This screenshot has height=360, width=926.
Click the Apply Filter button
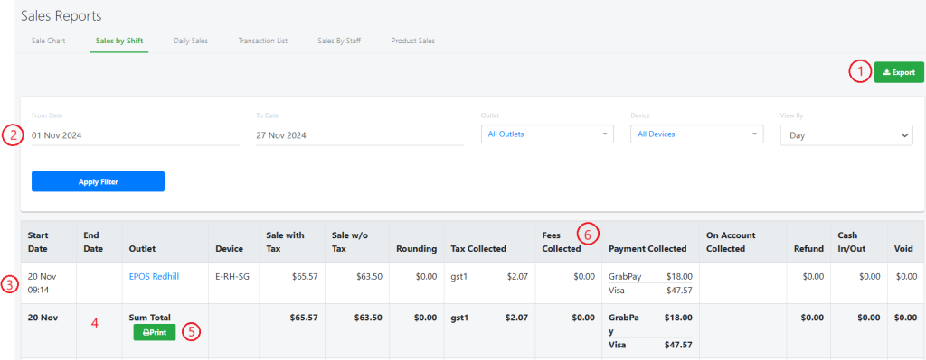coord(98,181)
